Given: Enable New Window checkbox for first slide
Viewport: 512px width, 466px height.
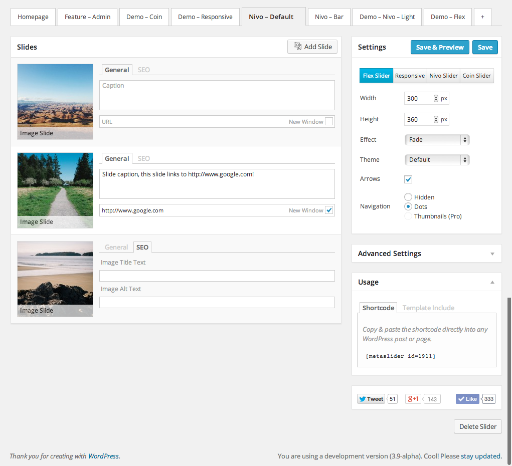Looking at the screenshot, I should coord(329,121).
